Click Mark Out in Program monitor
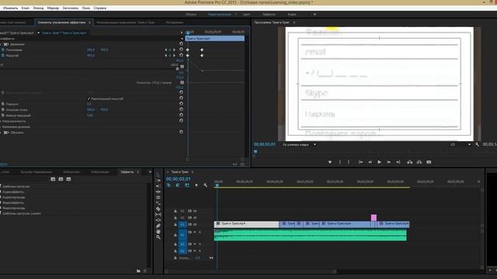 (349, 162)
